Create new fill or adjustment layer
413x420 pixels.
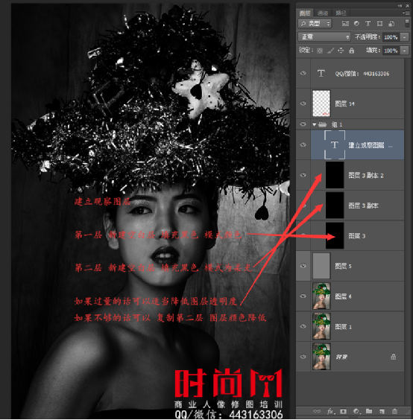tap(356, 411)
